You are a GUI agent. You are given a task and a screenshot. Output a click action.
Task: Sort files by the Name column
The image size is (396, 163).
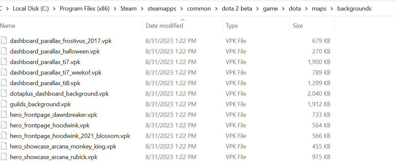click(x=71, y=26)
